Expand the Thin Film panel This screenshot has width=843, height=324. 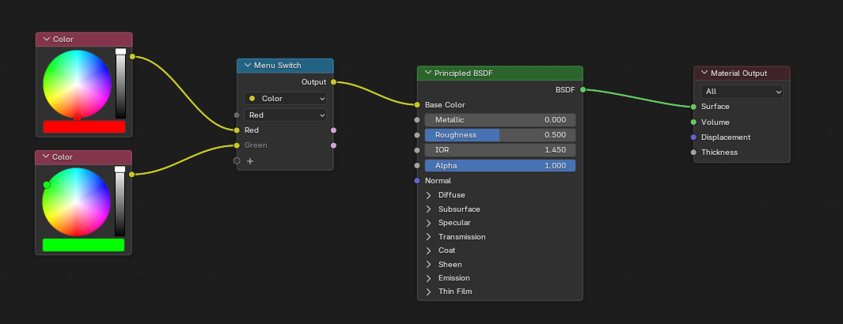pos(428,292)
